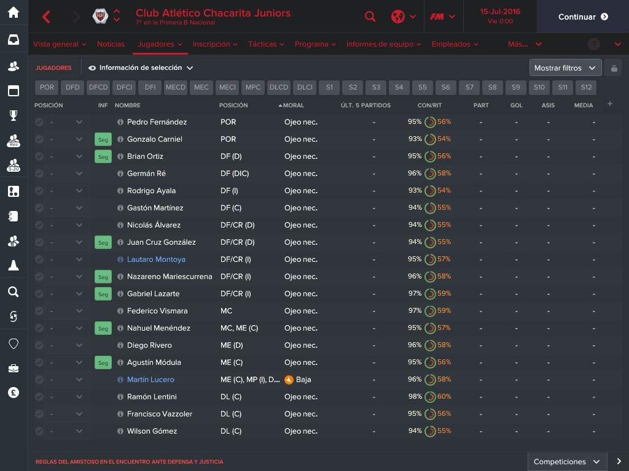This screenshot has width=629, height=471.
Task: Open the finances pound icon
Action: click(x=14, y=392)
